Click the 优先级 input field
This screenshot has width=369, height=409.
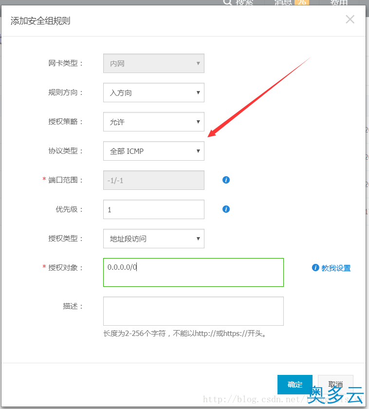click(x=154, y=209)
